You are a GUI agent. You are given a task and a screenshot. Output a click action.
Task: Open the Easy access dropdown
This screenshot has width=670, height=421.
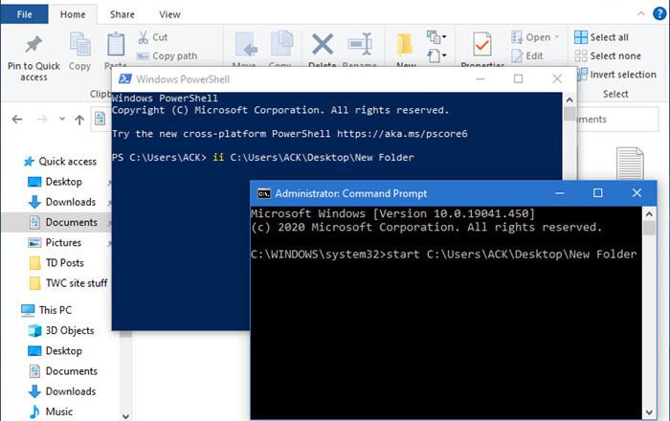436,55
